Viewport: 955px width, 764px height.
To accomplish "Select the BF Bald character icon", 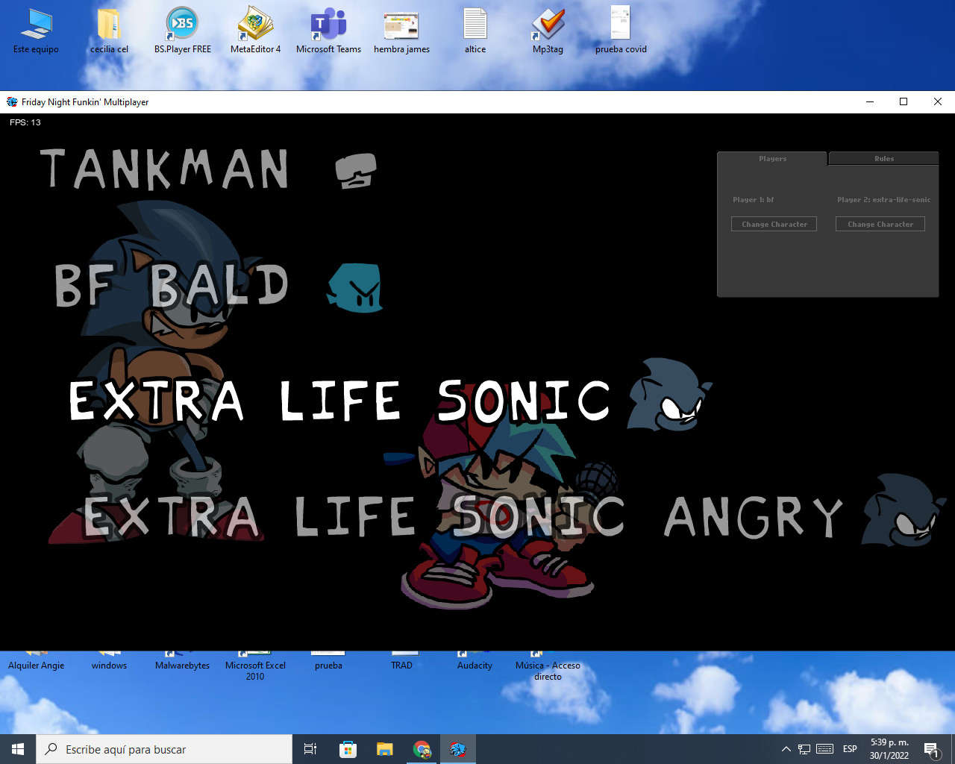I will 354,289.
